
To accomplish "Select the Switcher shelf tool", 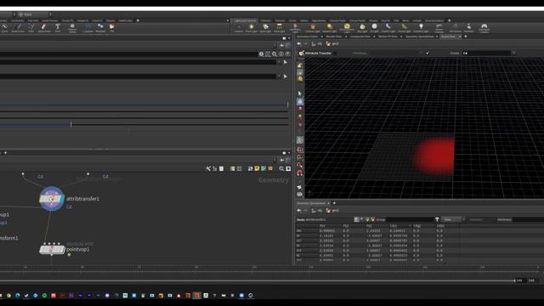I will tap(468, 28).
